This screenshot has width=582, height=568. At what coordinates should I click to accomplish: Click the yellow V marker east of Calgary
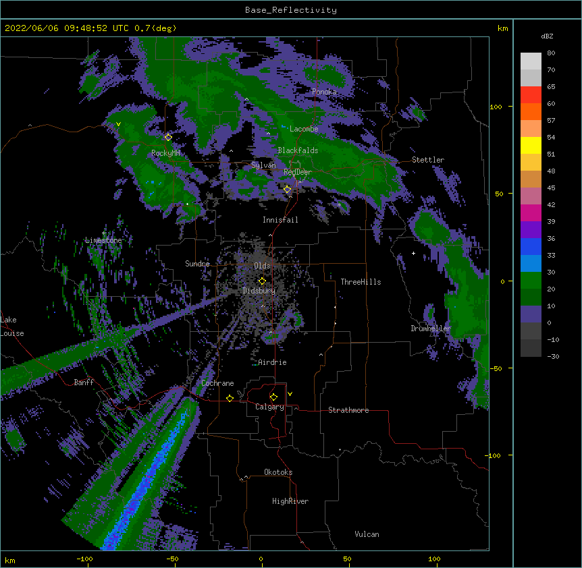pos(290,394)
